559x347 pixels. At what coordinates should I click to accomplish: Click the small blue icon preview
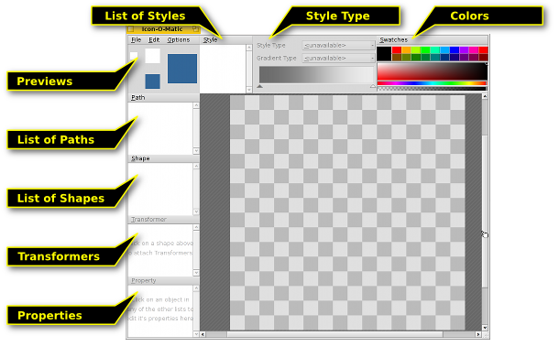153,81
